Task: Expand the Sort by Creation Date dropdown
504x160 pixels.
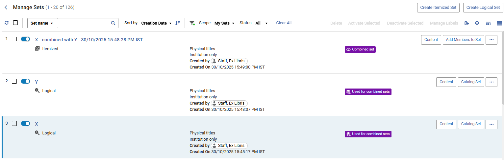Action: coord(156,23)
